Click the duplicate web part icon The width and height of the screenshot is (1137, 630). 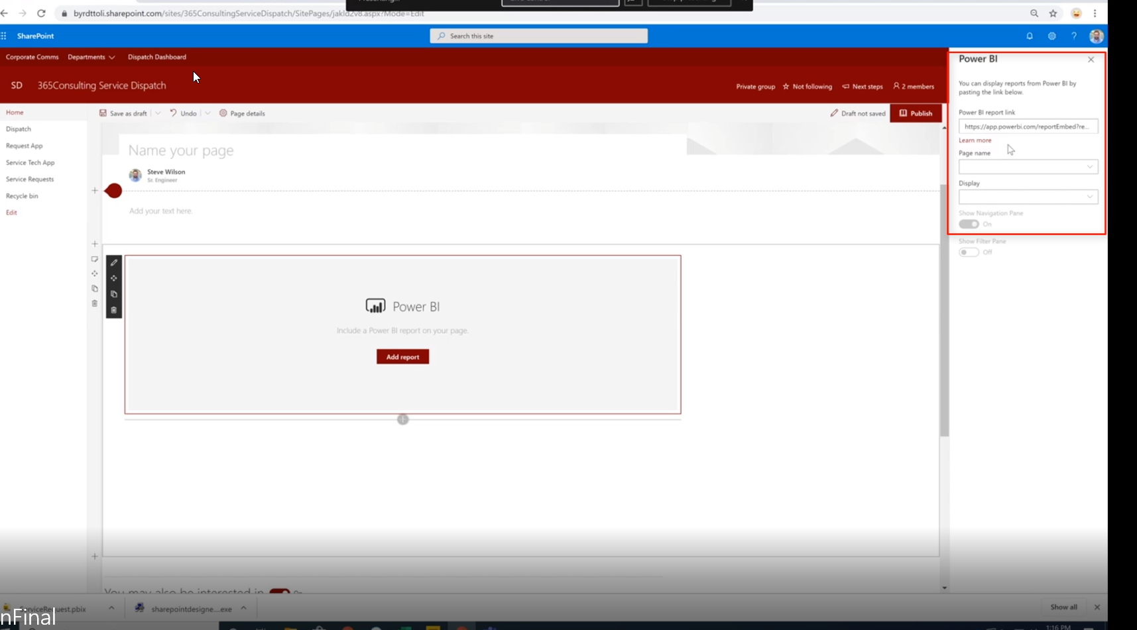click(114, 294)
